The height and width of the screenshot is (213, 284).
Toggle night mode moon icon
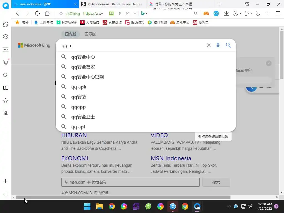(258, 13)
